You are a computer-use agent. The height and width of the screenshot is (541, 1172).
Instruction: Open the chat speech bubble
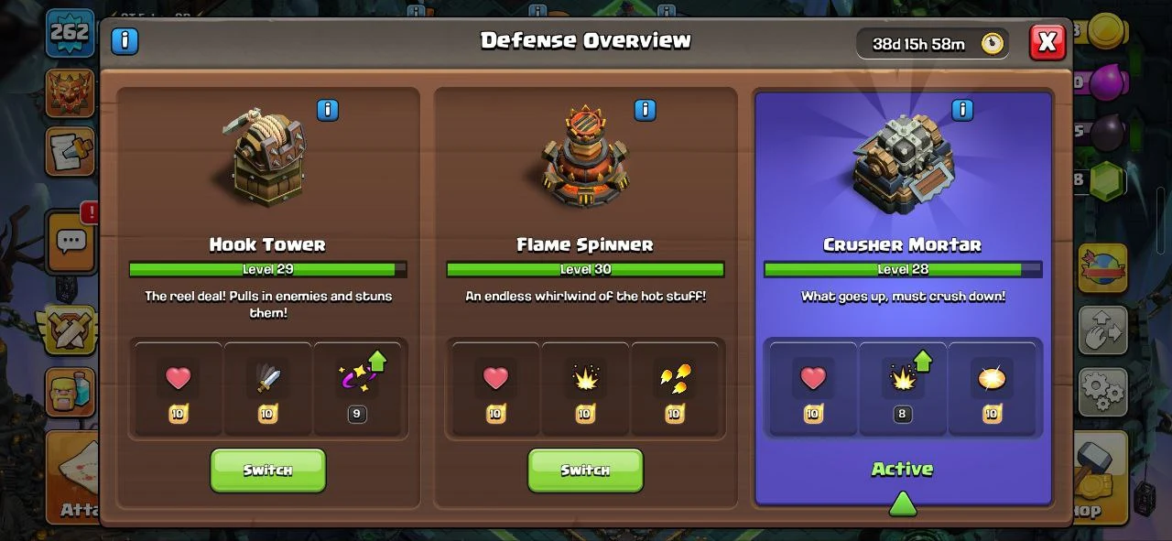coord(71,242)
